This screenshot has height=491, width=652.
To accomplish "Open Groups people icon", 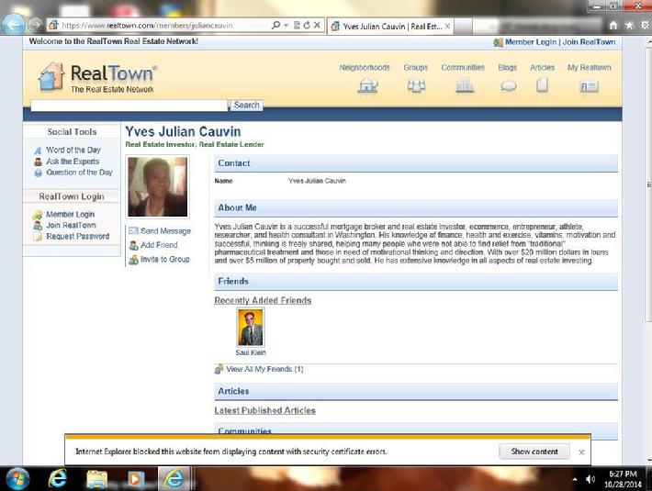I will (x=416, y=86).
